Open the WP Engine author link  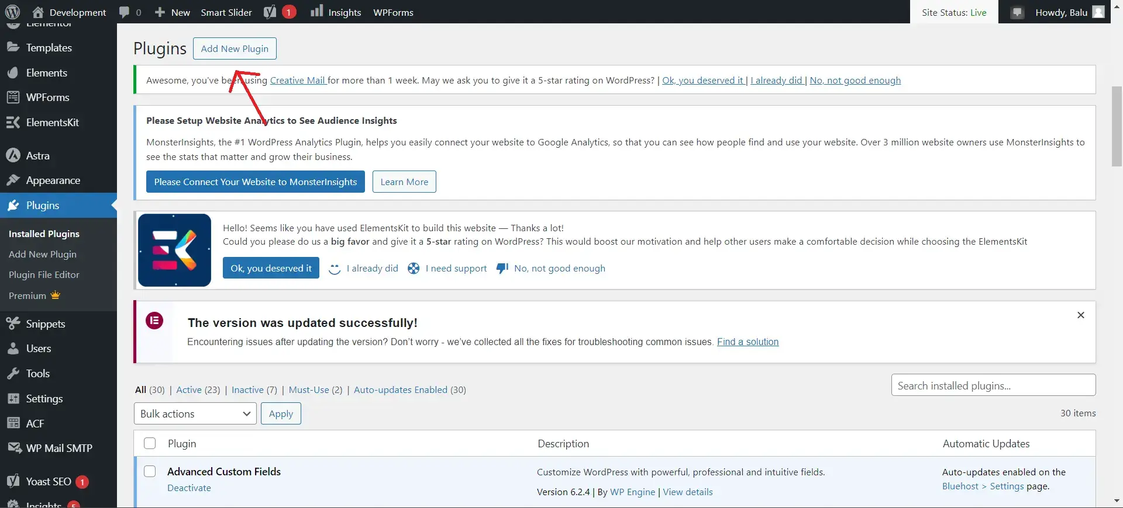[632, 492]
